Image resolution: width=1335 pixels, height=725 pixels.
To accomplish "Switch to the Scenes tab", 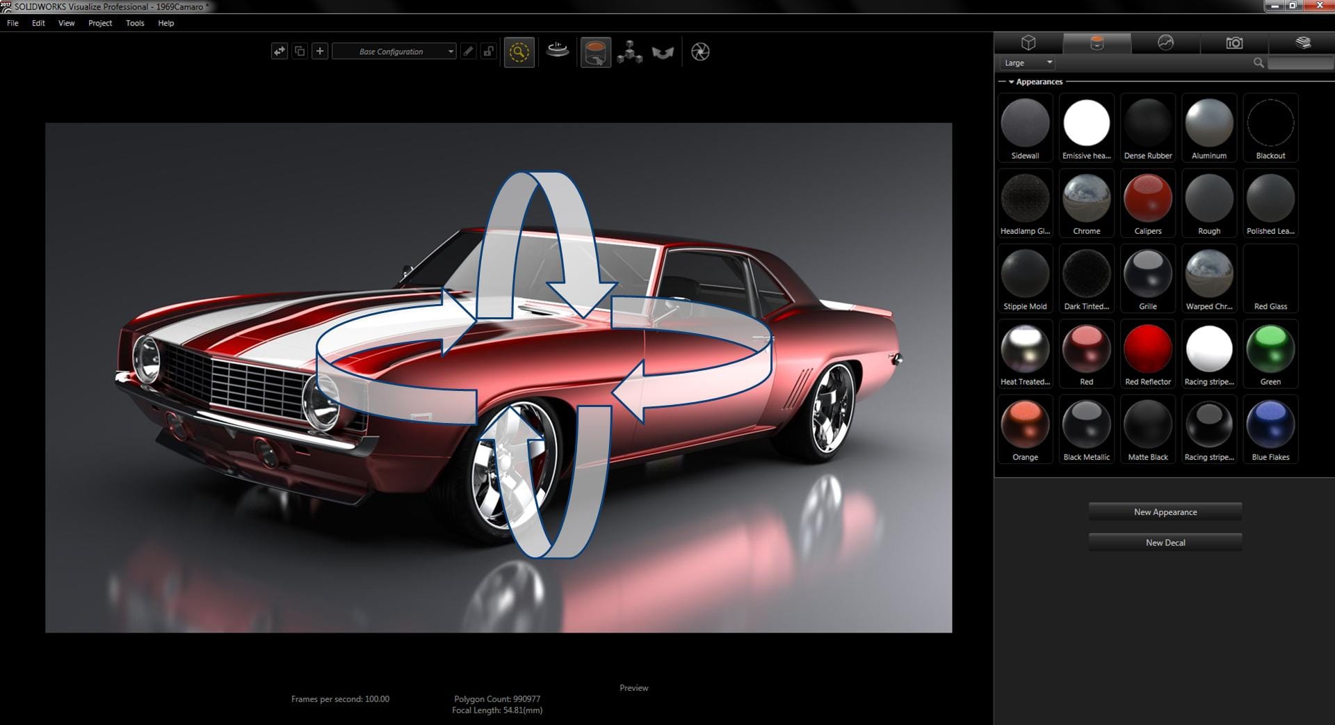I will 1165,43.
